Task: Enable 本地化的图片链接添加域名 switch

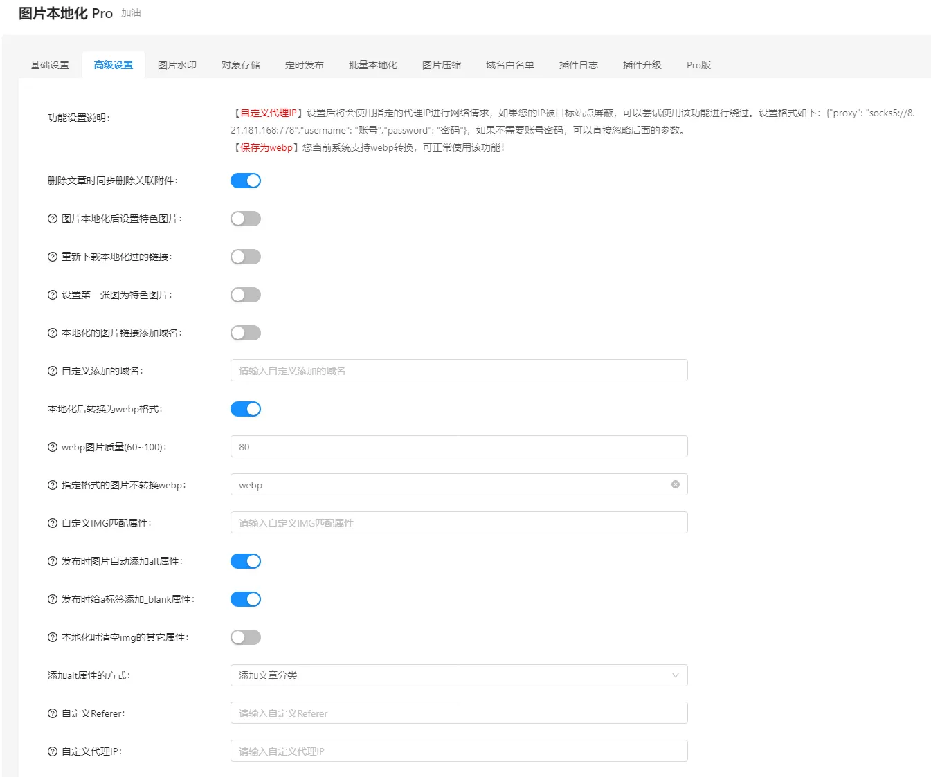Action: click(246, 333)
